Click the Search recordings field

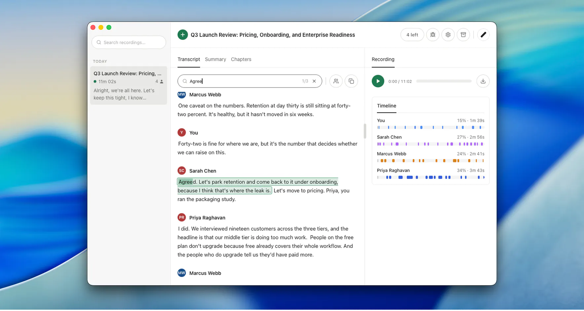click(x=129, y=42)
